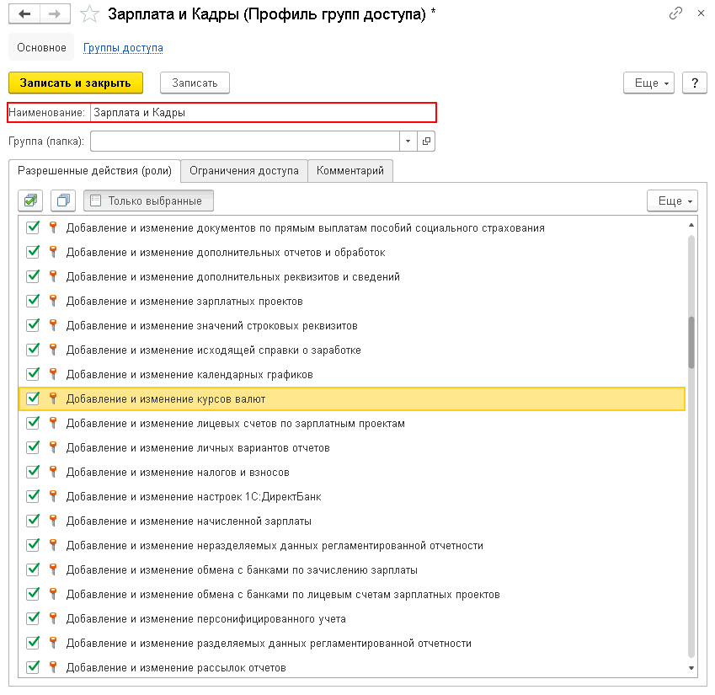Click the back navigation arrow

pos(24,13)
